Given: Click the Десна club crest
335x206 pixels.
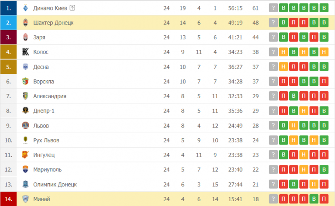Looking at the screenshot, I should coord(25,67).
